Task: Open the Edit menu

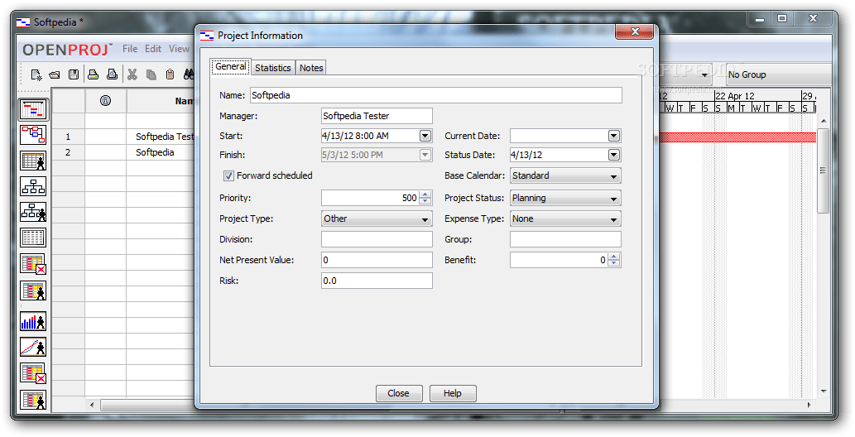Action: tap(152, 49)
